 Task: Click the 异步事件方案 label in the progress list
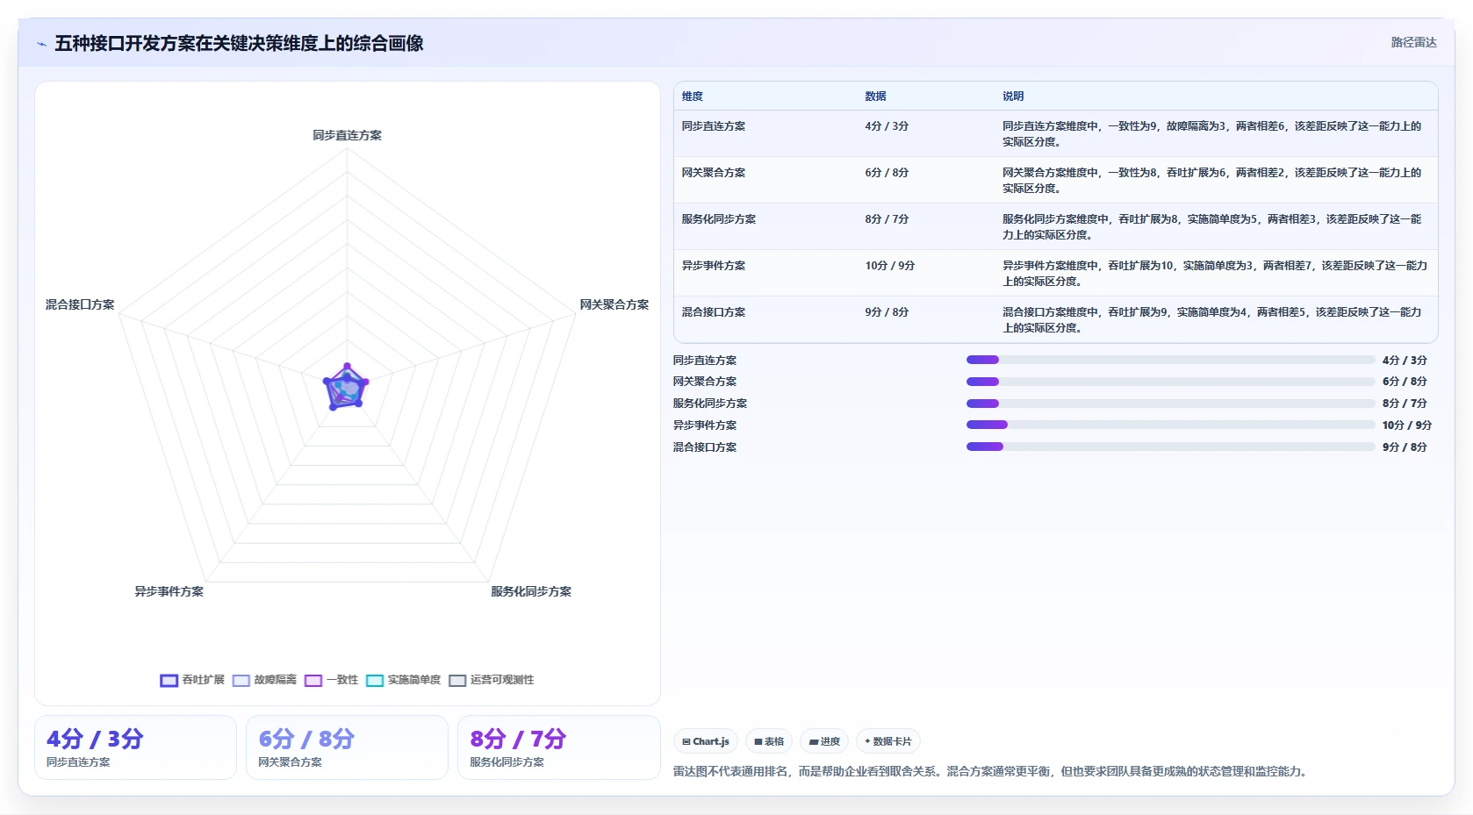pyautogui.click(x=705, y=425)
